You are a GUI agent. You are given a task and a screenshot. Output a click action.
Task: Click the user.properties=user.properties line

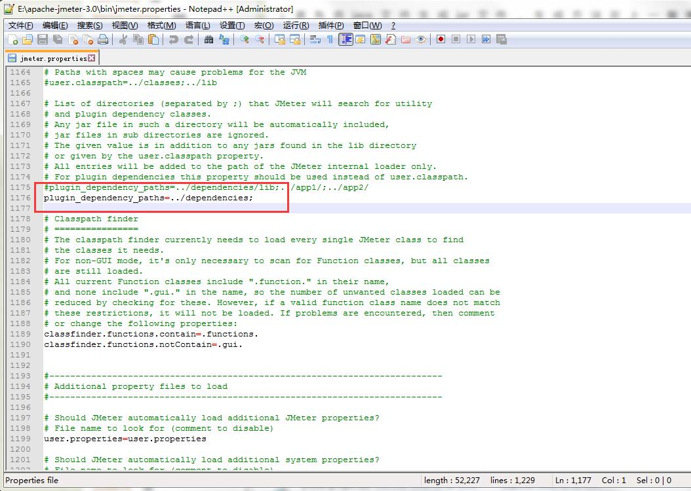[125, 439]
